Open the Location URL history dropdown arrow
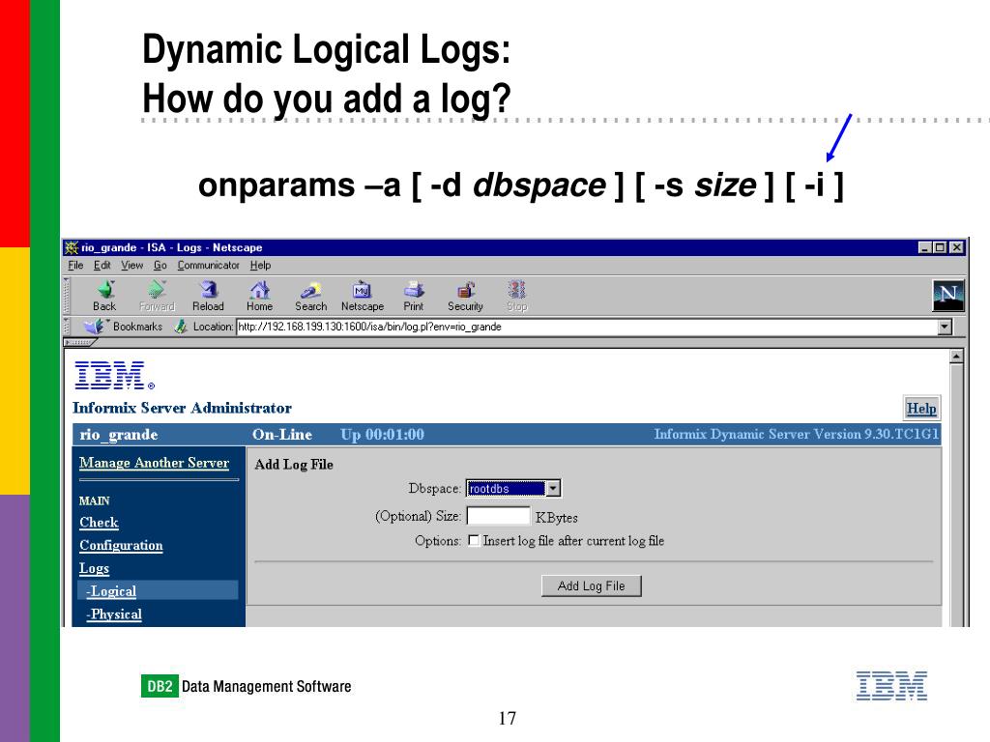The height and width of the screenshot is (742, 990). pos(945,327)
